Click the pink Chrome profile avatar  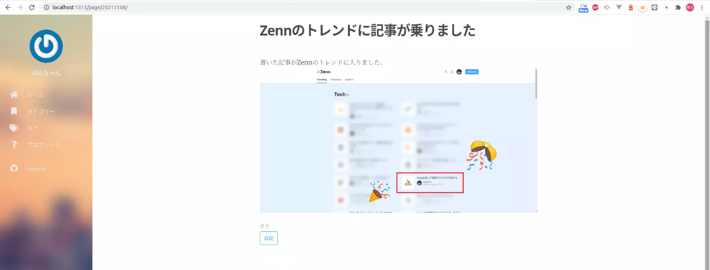click(690, 8)
